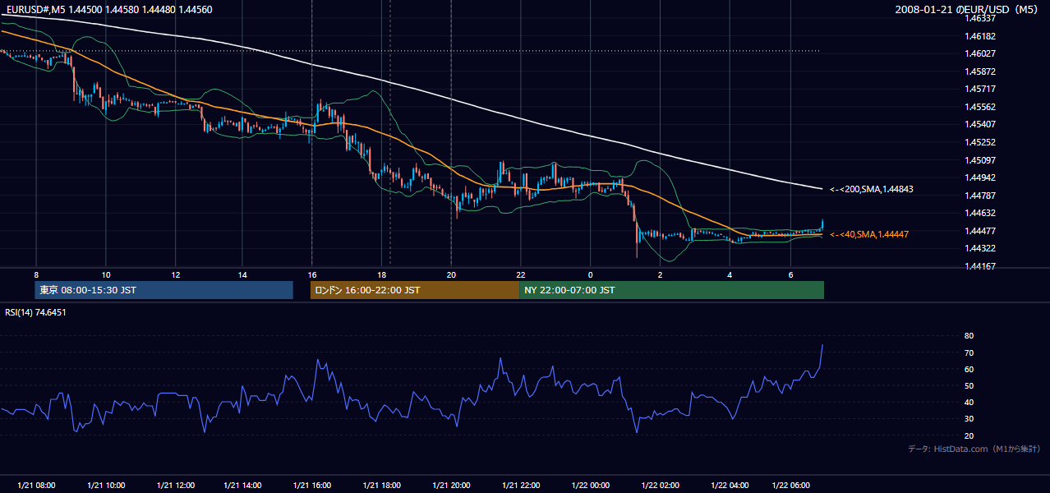Click RSI scale value 40
This screenshot has height=493, width=1050.
pos(969,402)
